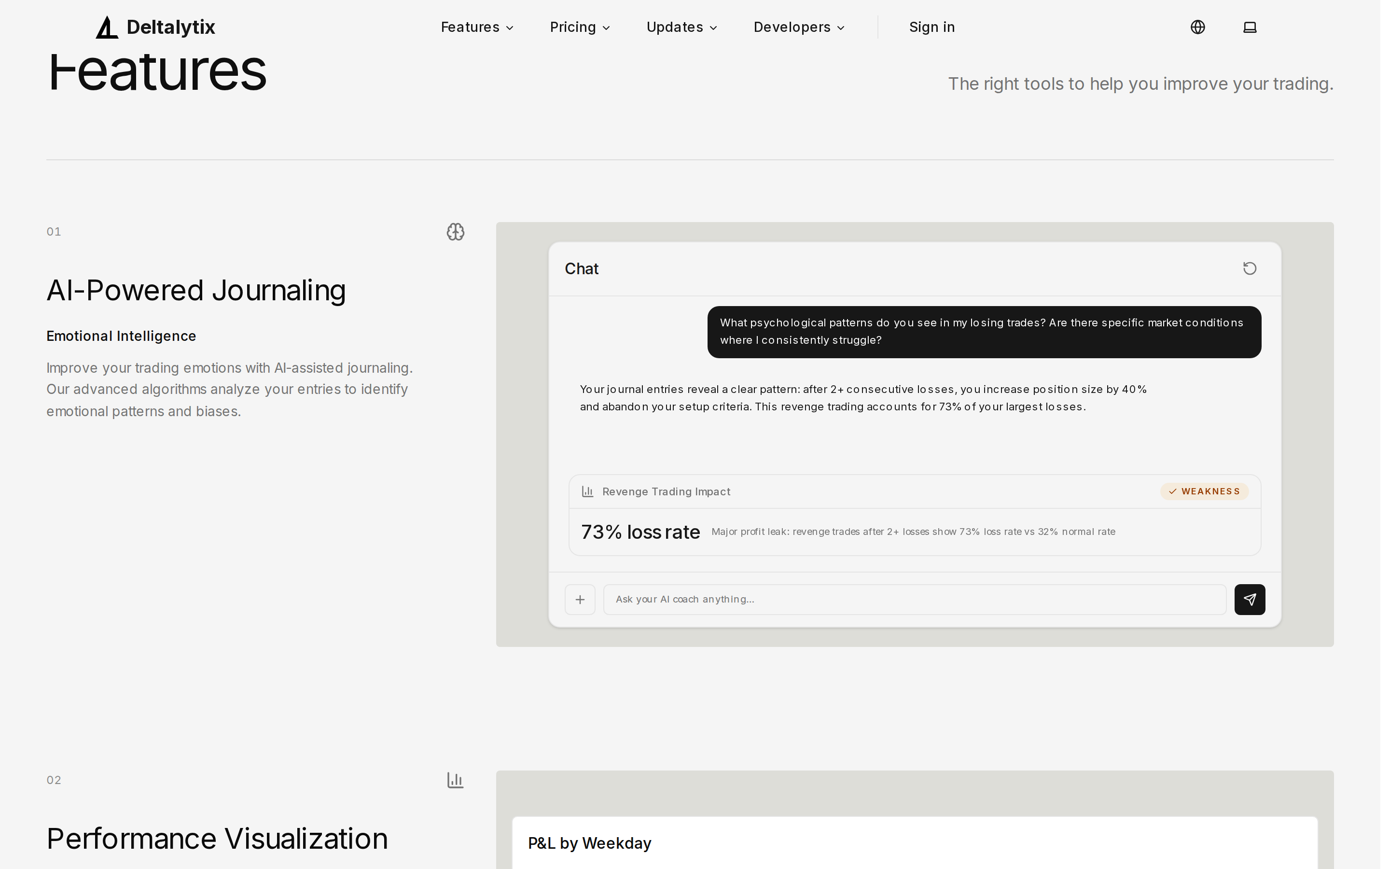Expand the Features menu dropdown
The height and width of the screenshot is (869, 1390).
(477, 27)
